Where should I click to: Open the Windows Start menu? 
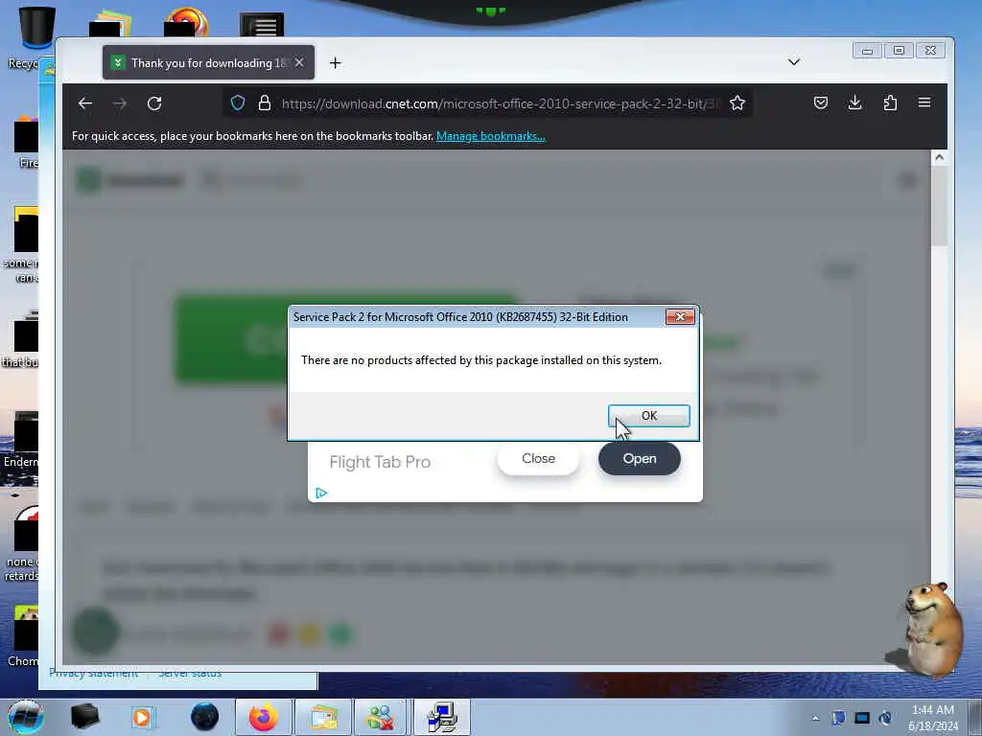pyautogui.click(x=26, y=717)
